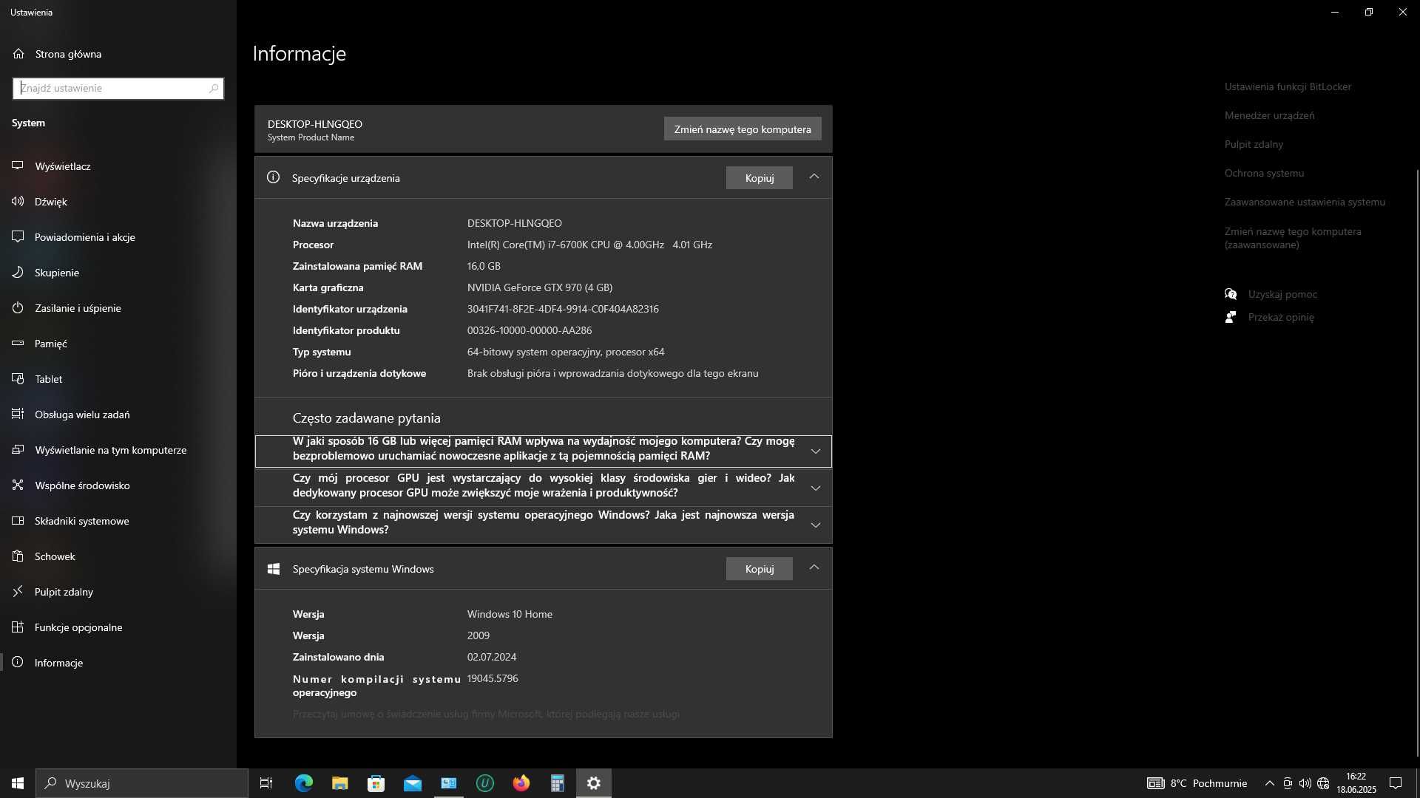Click the Windows logo in specification header
This screenshot has height=798, width=1420.
pos(273,569)
